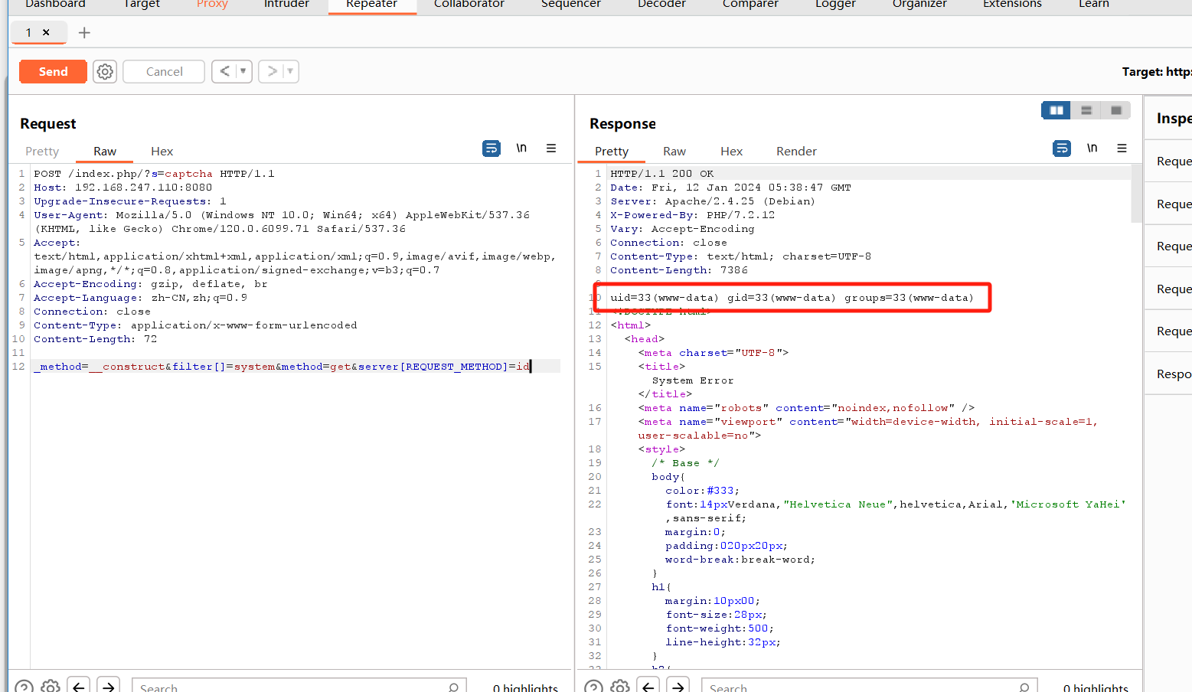Open the Target tab

click(142, 4)
